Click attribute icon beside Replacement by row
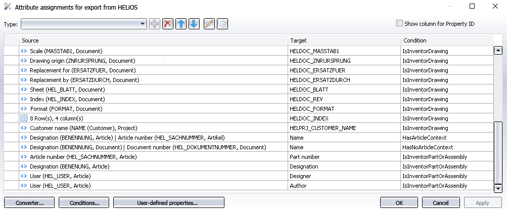 click(24, 80)
